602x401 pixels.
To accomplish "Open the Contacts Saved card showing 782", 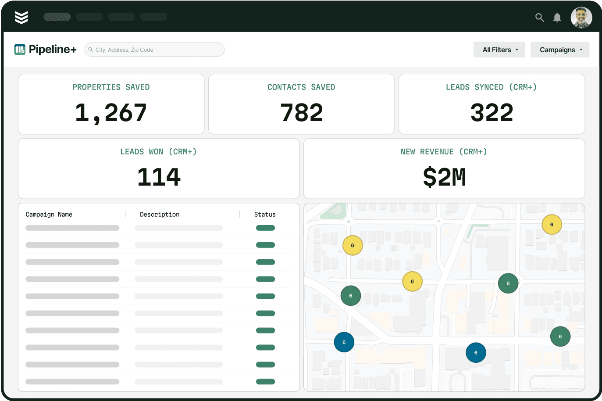I will pos(301,104).
